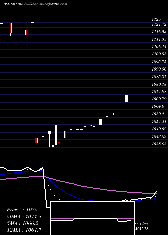Click the 1085.37 price level label

click(x=159, y=77)
